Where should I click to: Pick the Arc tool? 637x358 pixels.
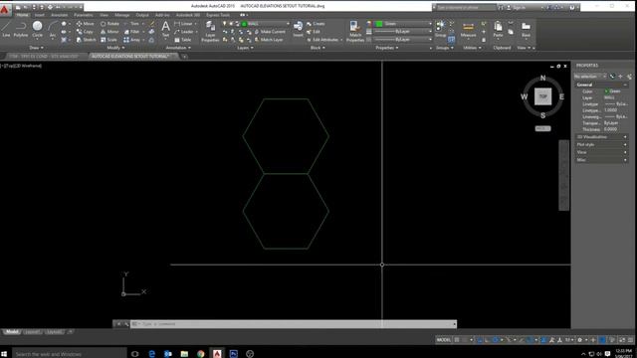point(53,29)
